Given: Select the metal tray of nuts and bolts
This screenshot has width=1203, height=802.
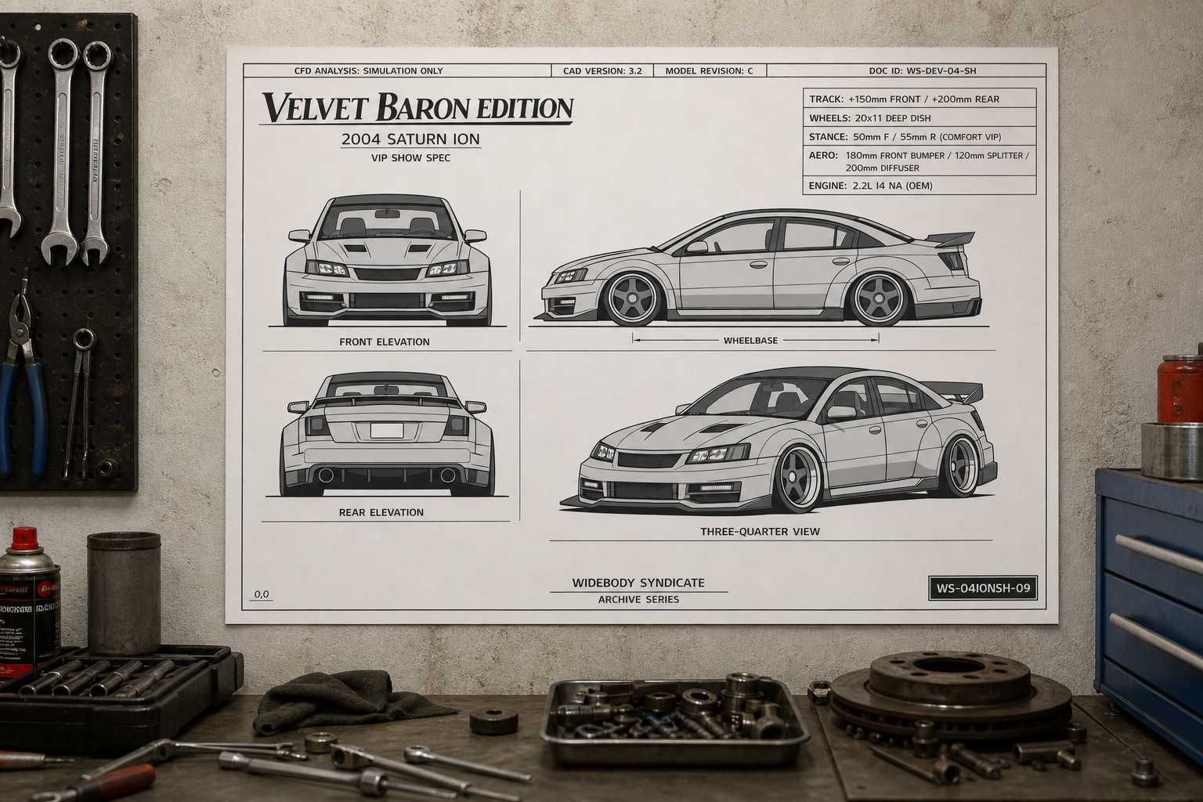Looking at the screenshot, I should [x=675, y=719].
